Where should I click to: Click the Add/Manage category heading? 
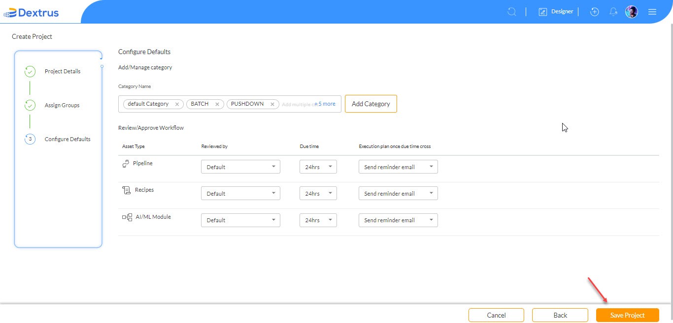coord(145,67)
